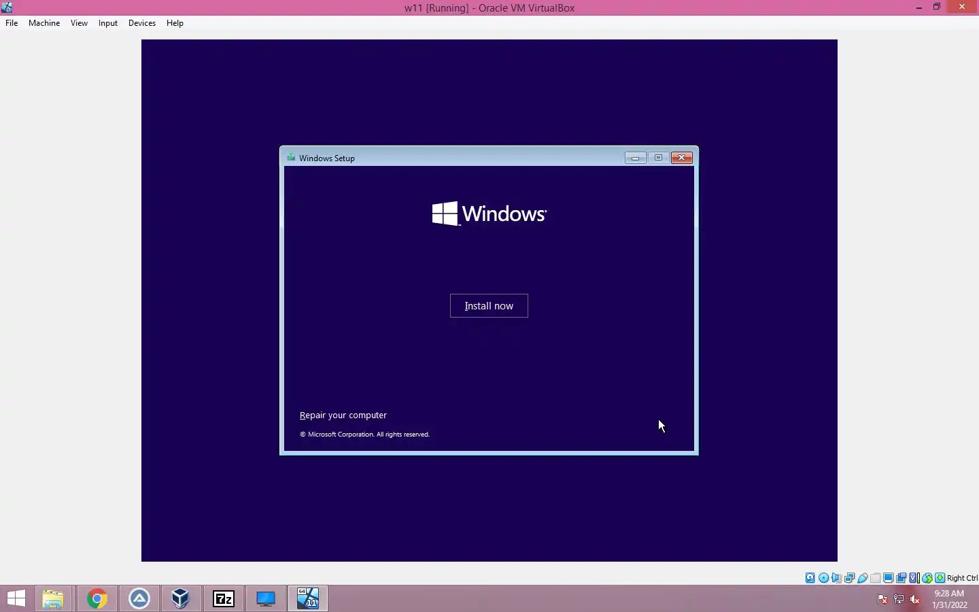Open Action Center flag tray icon

[882, 599]
